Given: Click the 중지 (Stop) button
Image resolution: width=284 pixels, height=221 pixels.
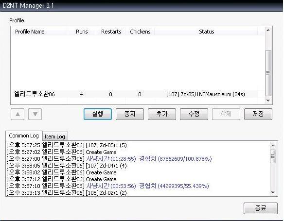Looking at the screenshot, I should pos(130,114).
